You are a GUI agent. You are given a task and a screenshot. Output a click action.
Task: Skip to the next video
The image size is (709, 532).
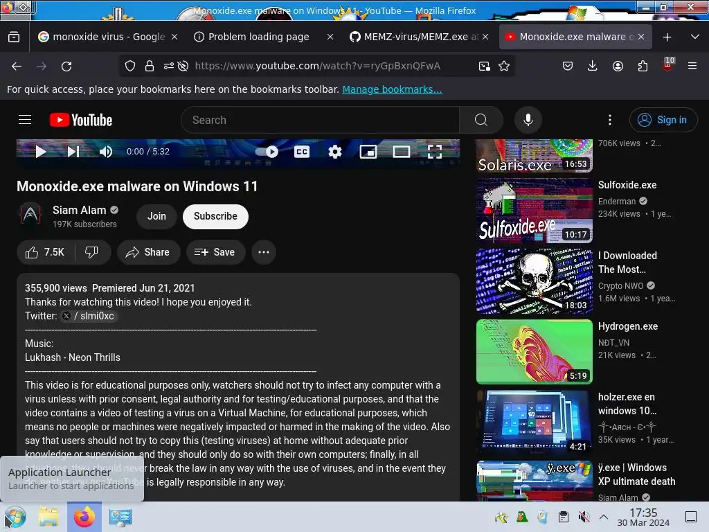click(x=73, y=152)
